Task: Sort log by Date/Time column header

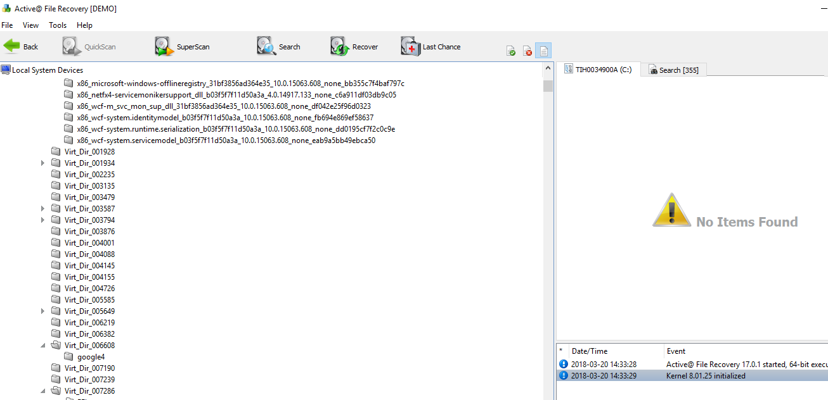Action: pos(616,351)
